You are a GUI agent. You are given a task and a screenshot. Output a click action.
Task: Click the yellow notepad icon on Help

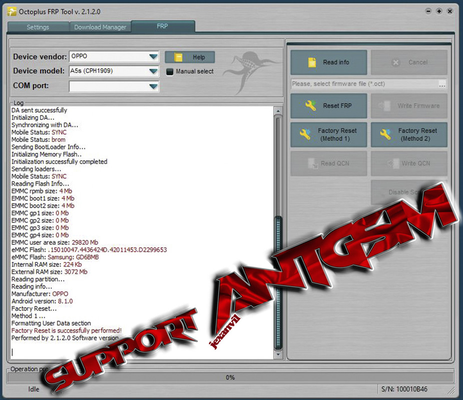pyautogui.click(x=178, y=57)
